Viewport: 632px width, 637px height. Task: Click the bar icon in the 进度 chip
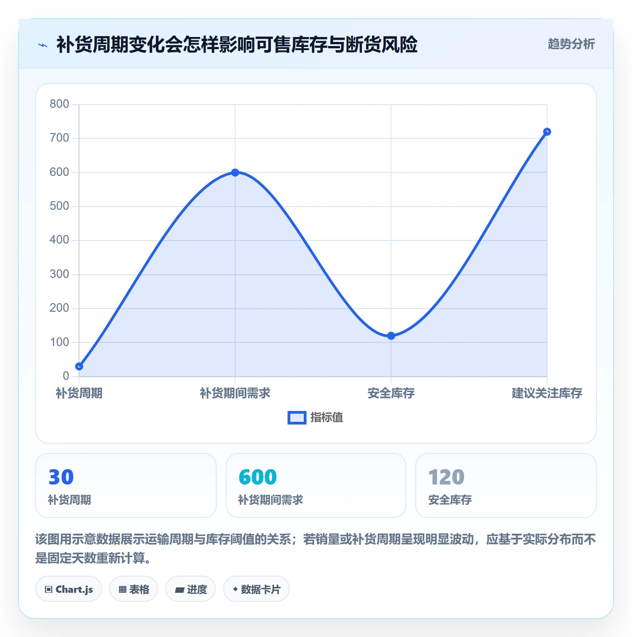tap(180, 590)
